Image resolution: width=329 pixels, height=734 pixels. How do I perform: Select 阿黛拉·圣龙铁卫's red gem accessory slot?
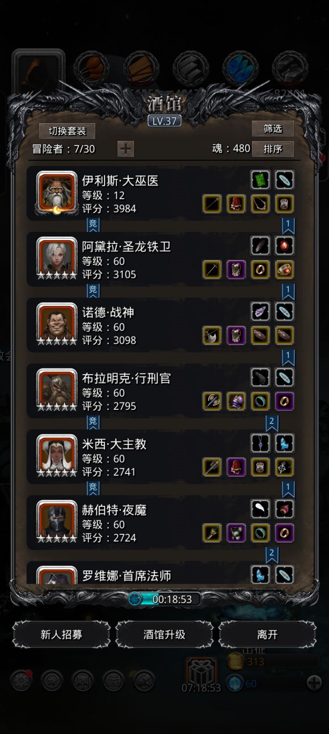(284, 246)
